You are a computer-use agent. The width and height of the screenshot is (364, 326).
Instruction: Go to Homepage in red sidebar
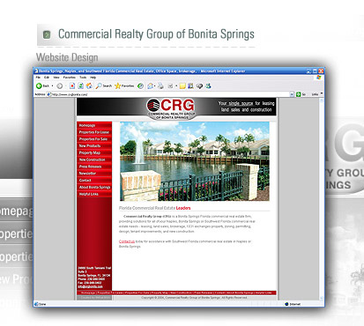coord(94,125)
